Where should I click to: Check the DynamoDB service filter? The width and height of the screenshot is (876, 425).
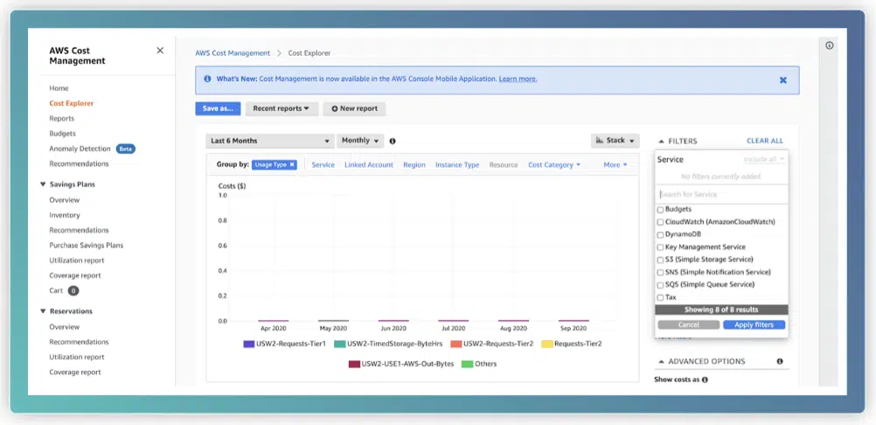pyautogui.click(x=660, y=235)
